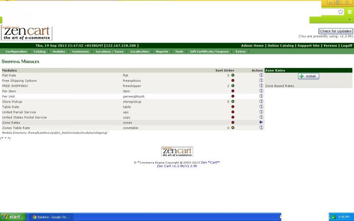
Task: Open the Customers menu
Action: pyautogui.click(x=81, y=51)
